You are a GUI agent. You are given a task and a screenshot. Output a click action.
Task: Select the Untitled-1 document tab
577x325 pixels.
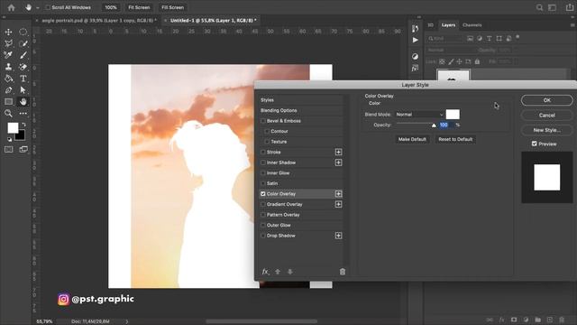coord(213,21)
